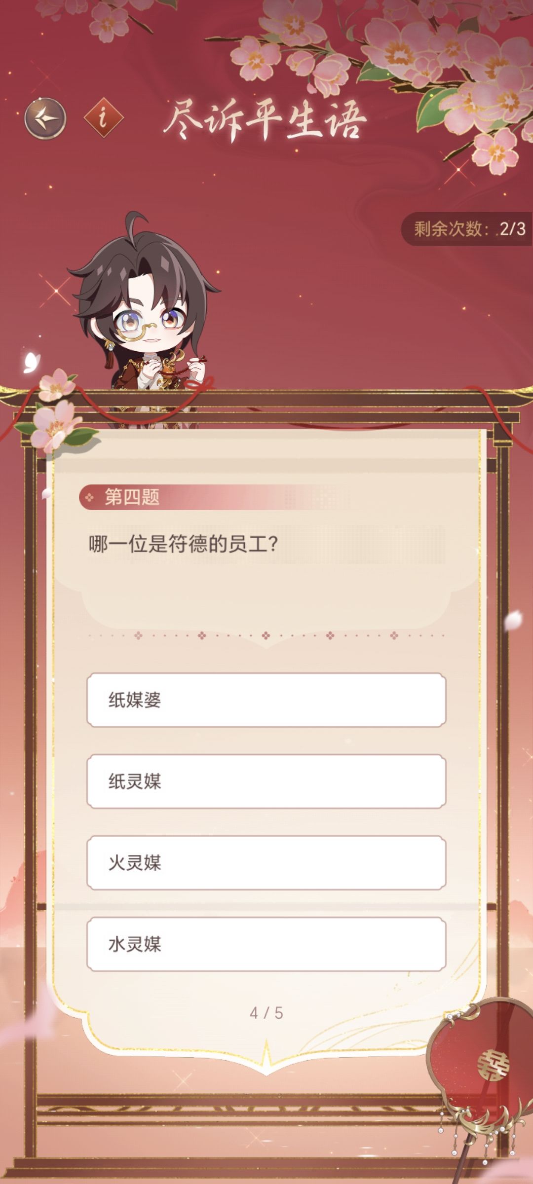Tap the dotted divider under question

pyautogui.click(x=266, y=635)
